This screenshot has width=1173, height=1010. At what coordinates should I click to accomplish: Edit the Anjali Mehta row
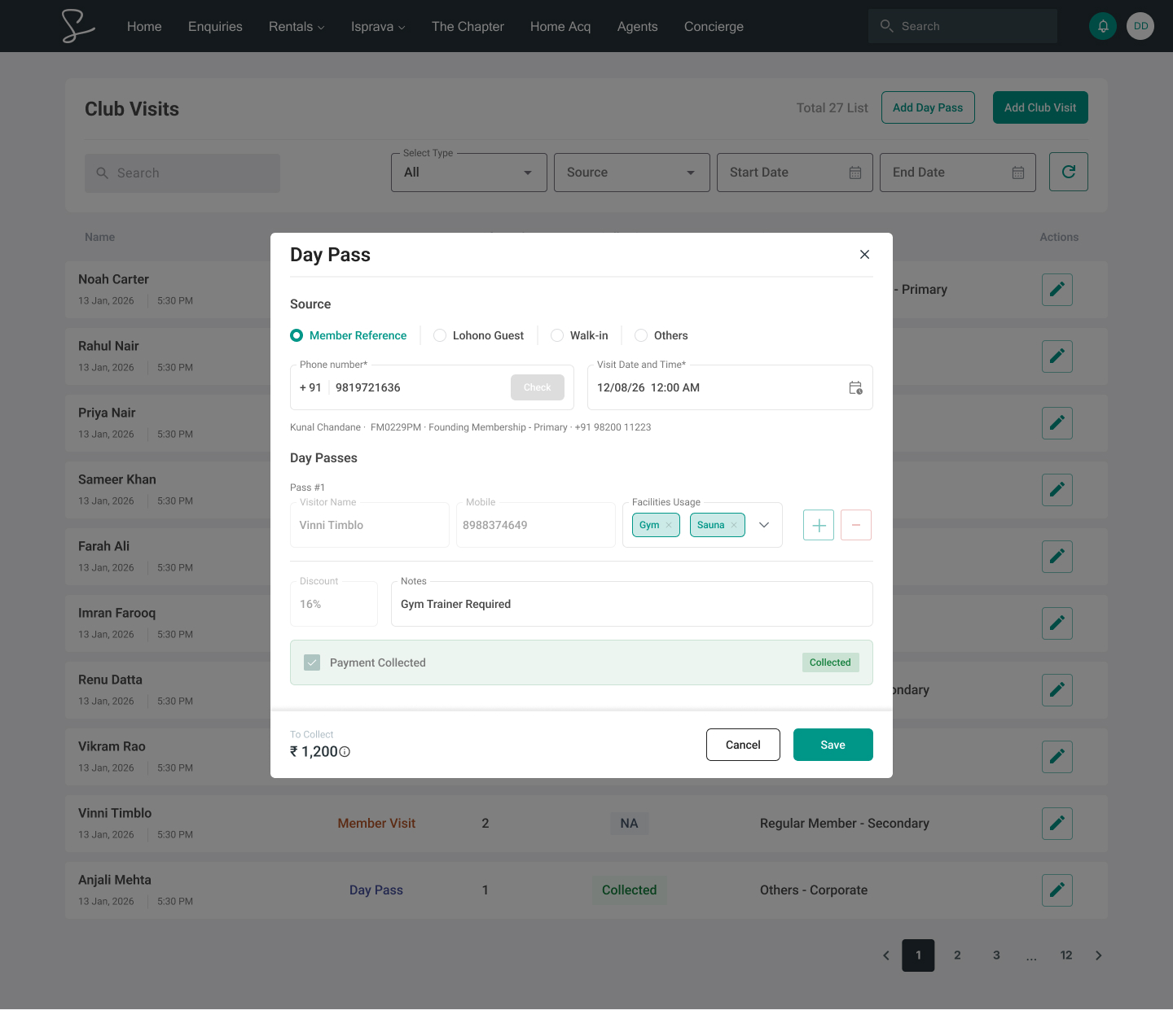1057,890
